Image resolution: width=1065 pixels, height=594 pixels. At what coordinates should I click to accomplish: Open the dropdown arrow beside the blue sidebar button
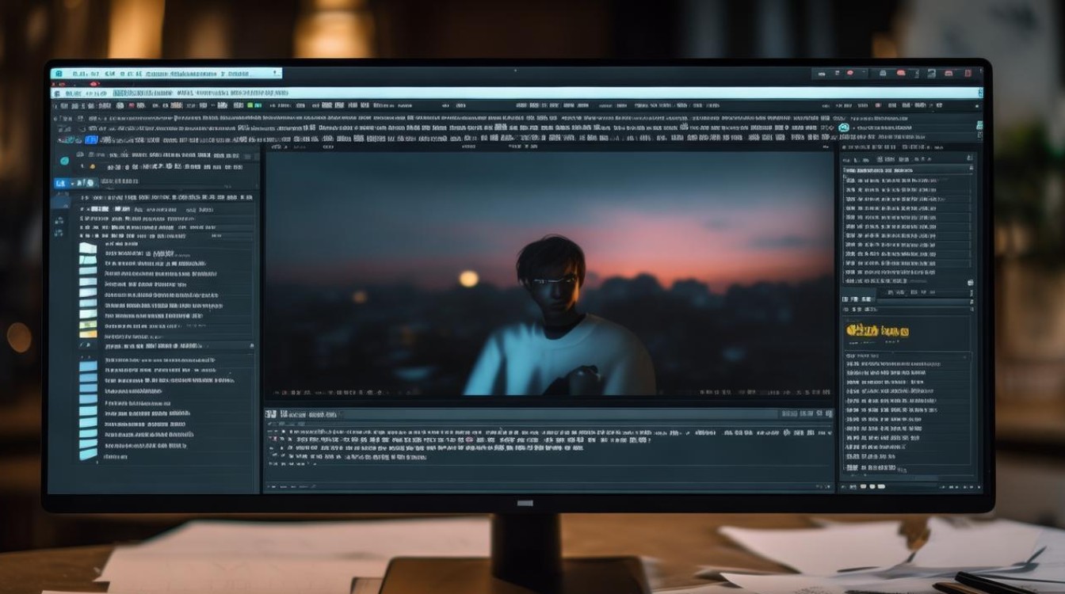73,183
